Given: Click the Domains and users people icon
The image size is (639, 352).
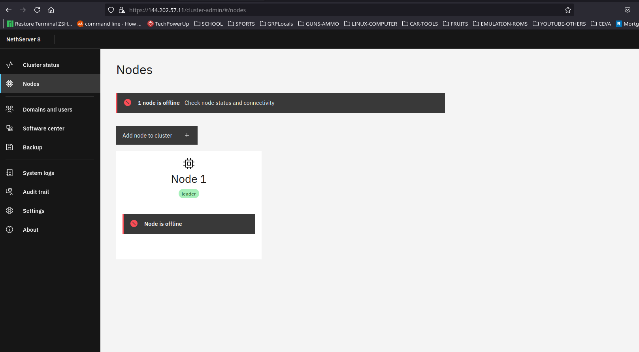Looking at the screenshot, I should pos(9,109).
